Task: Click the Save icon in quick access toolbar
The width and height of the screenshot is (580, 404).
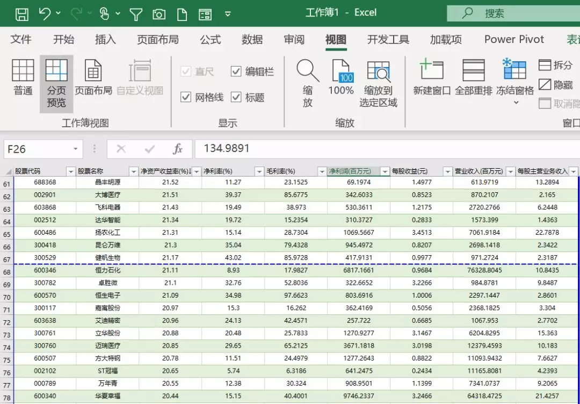Action: tap(22, 14)
